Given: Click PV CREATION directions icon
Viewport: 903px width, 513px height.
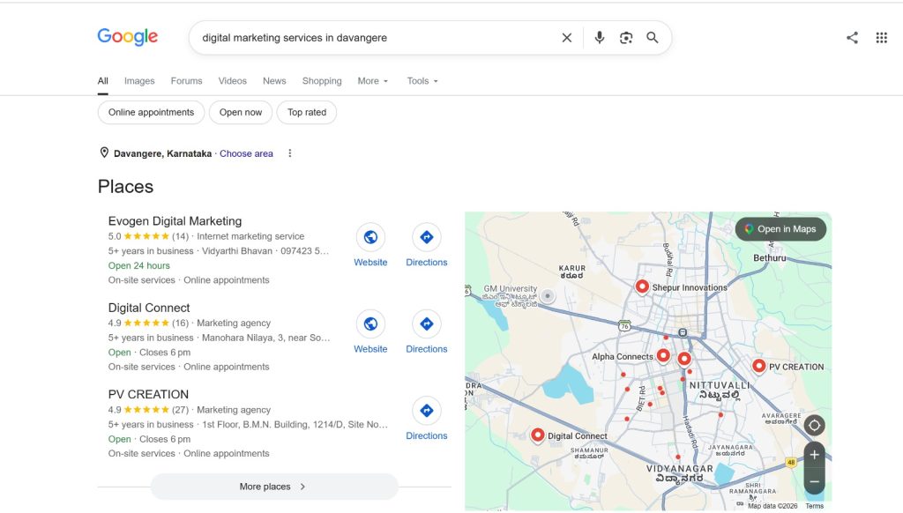Looking at the screenshot, I should pyautogui.click(x=427, y=411).
